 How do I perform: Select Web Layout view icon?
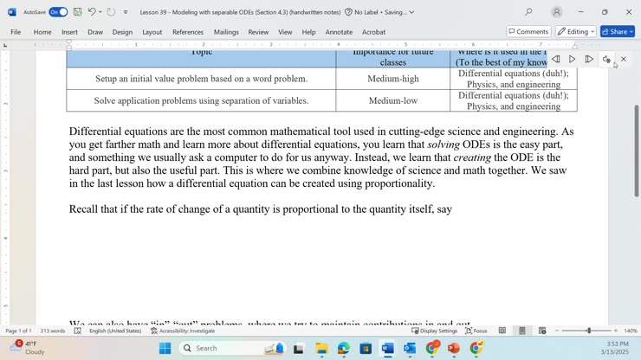542,331
